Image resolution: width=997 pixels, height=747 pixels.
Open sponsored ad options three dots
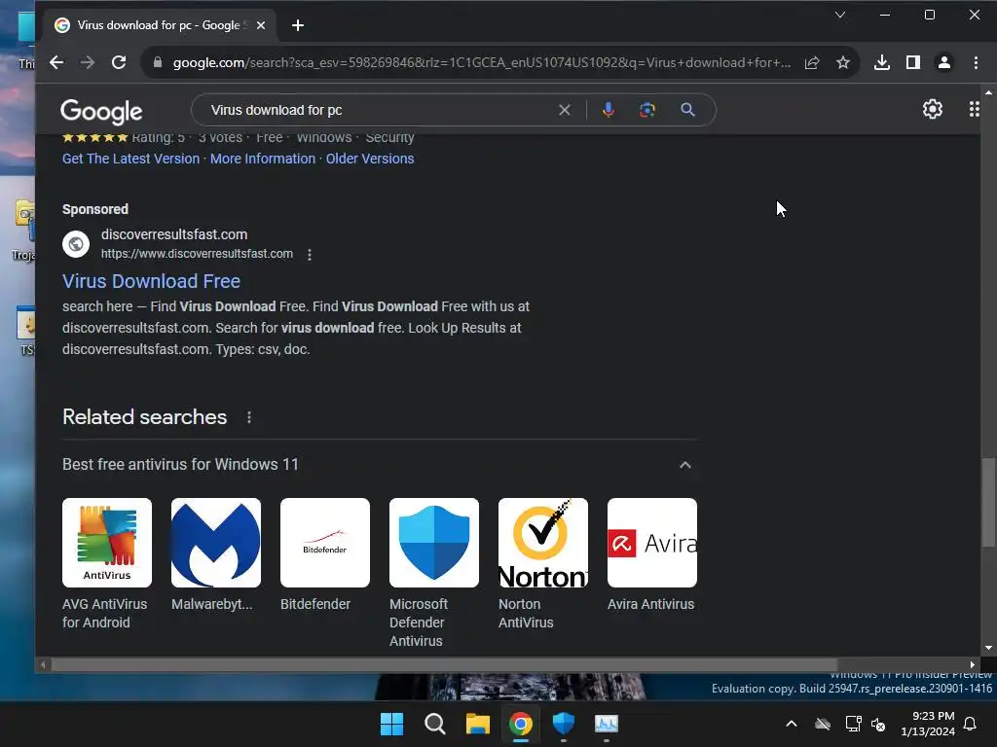310,255
